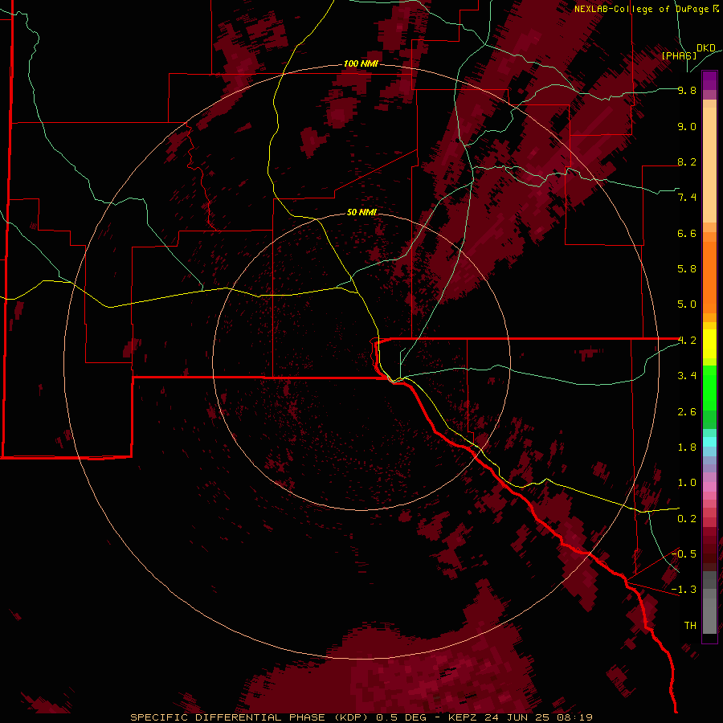Click the 100 NMI range ring label
This screenshot has height=723, width=723.
361,63
